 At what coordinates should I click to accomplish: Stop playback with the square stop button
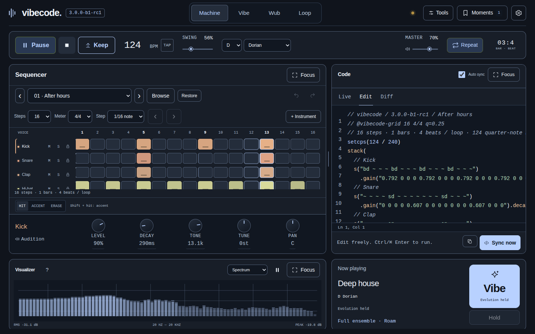(x=67, y=45)
